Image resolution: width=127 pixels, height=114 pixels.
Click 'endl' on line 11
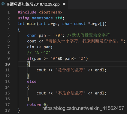tap(99, 70)
